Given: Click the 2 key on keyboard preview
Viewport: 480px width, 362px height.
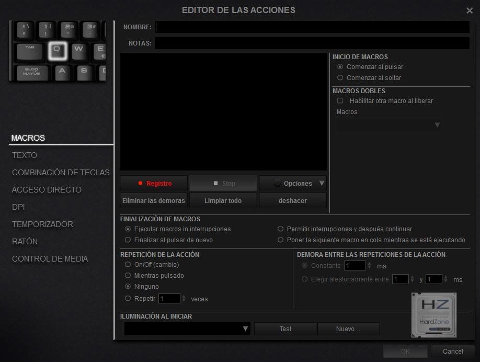Looking at the screenshot, I should pos(67,29).
